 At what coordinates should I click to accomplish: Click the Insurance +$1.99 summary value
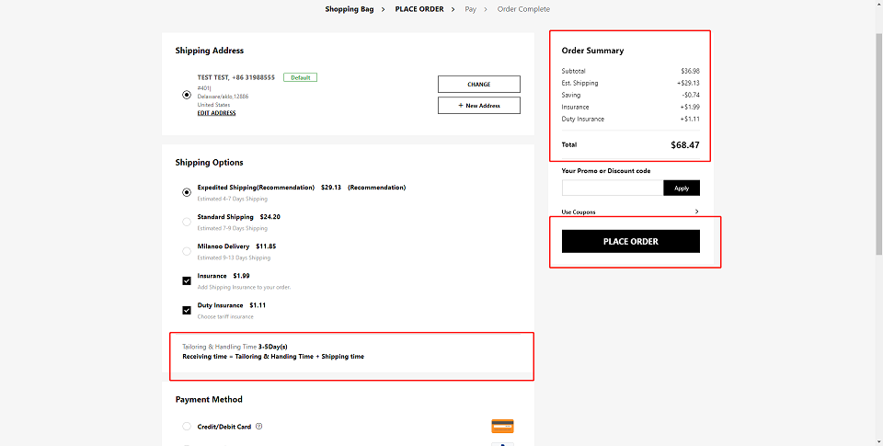point(690,107)
